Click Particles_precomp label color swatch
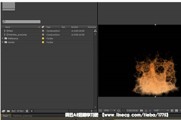Screen dimensions: 181x120 point(43,35)
